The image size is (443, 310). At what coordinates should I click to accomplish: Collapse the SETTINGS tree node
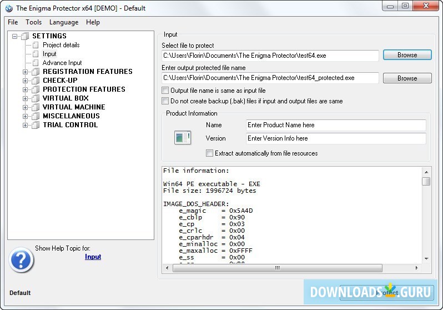coord(14,36)
